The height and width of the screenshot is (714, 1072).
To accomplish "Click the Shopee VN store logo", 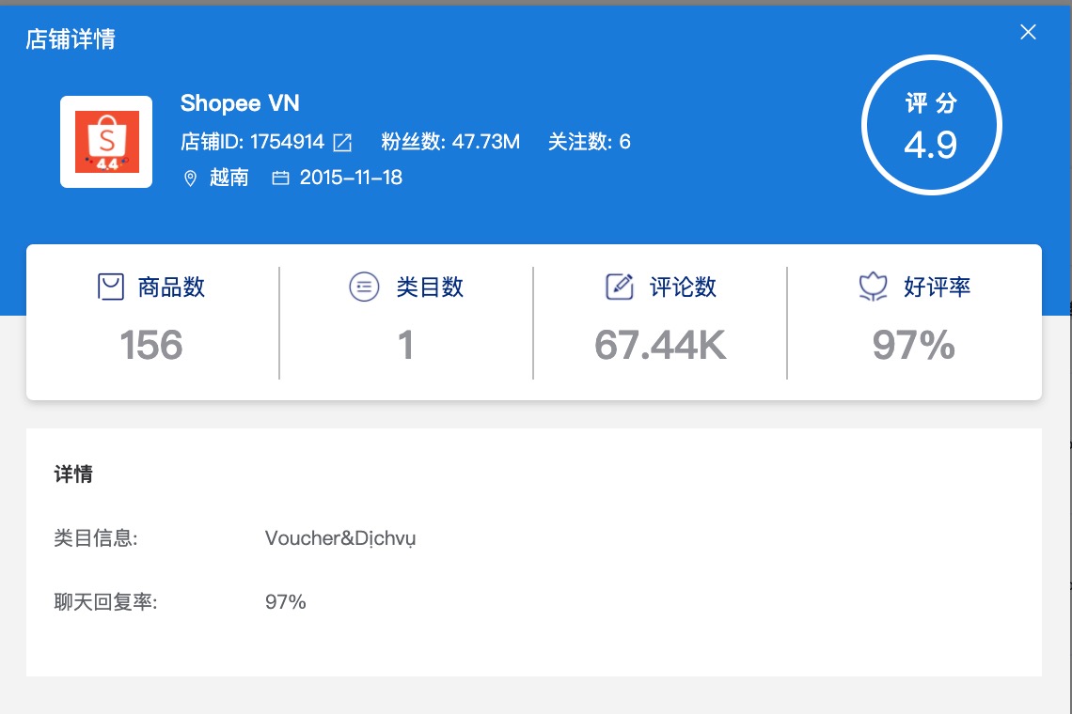I will (x=106, y=142).
